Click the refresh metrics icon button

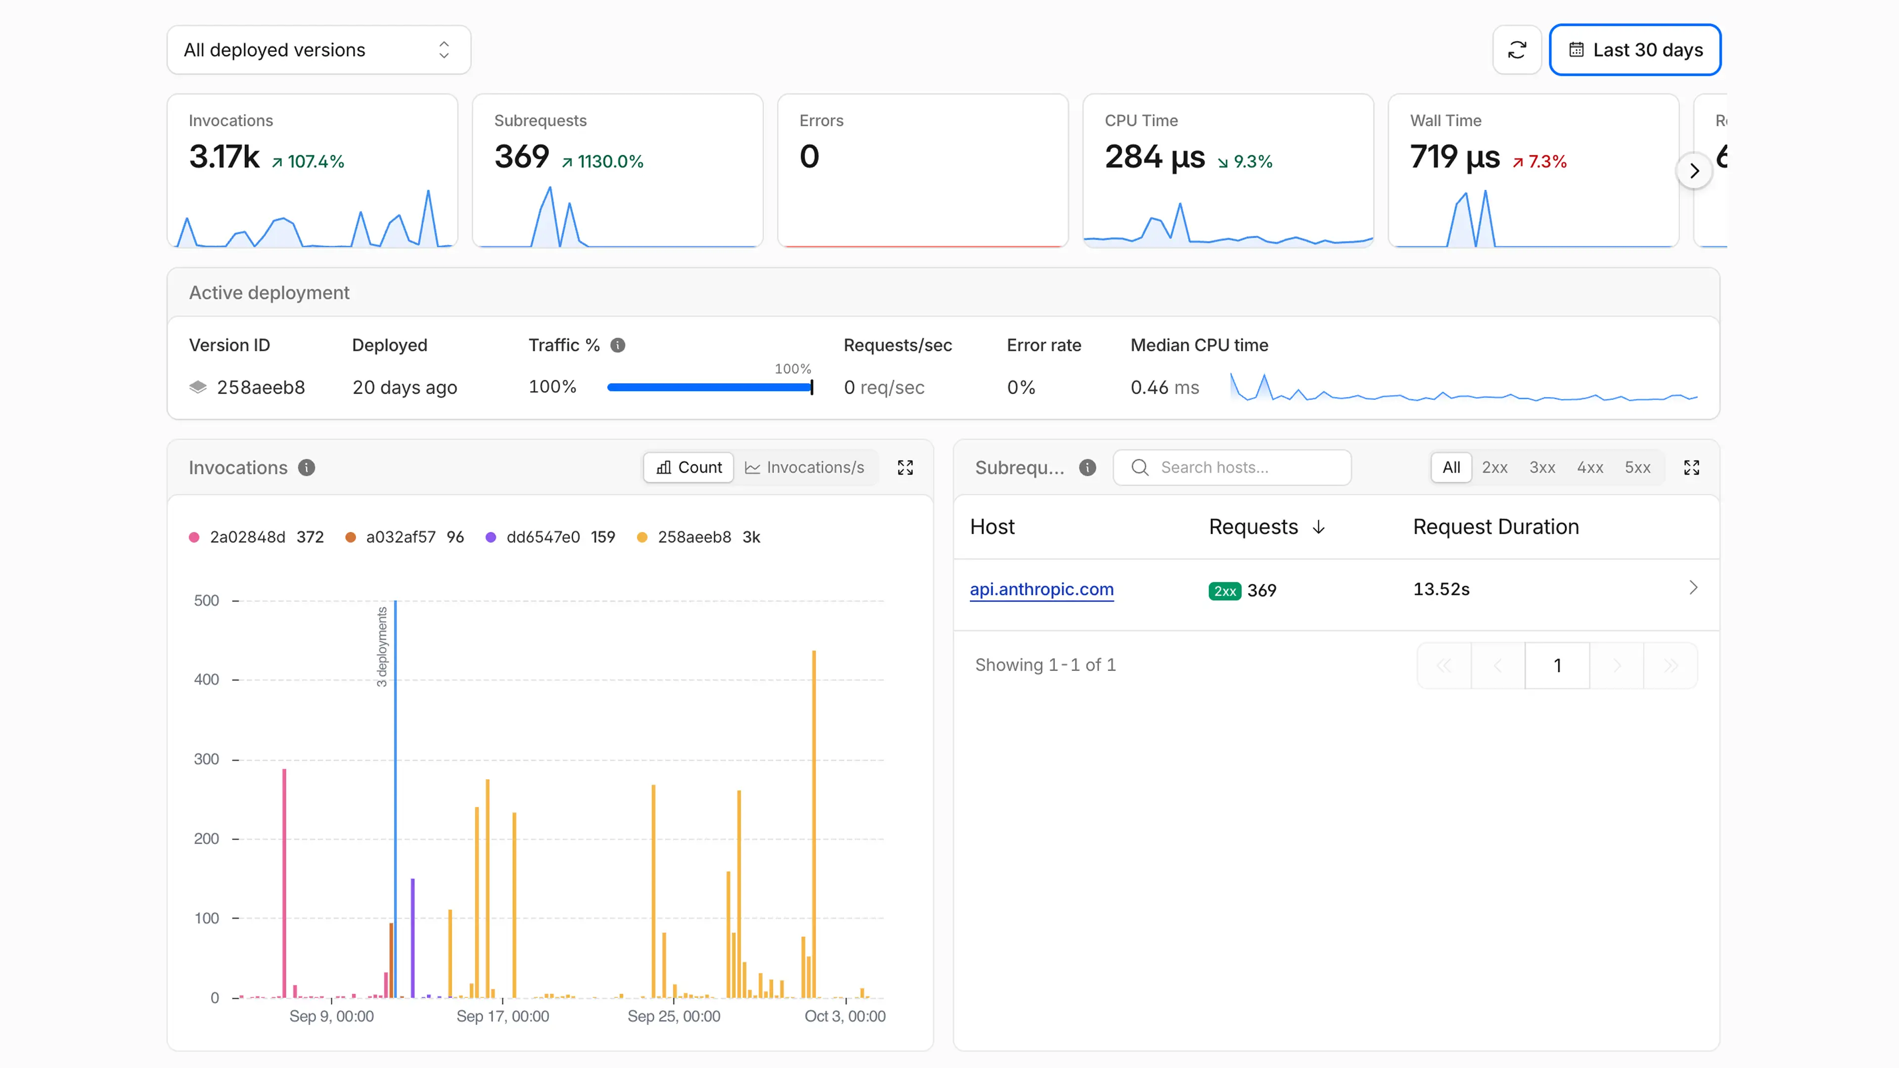1516,50
